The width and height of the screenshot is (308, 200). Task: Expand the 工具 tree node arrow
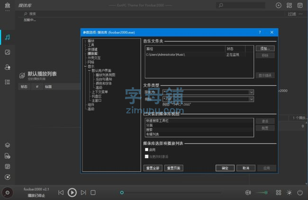tap(85, 45)
